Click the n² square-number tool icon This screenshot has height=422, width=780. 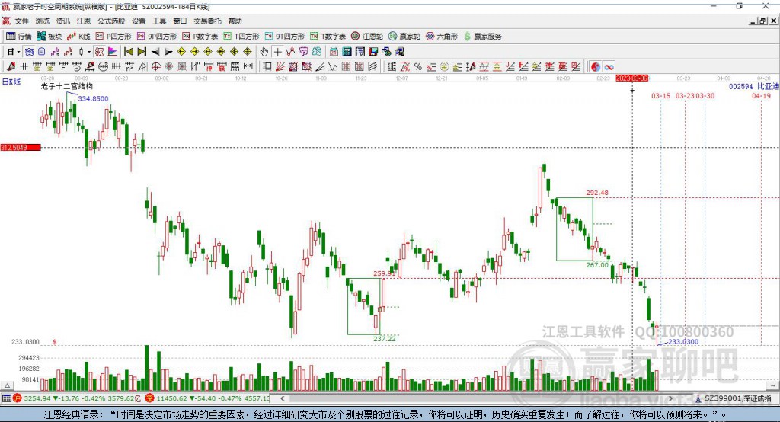click(129, 67)
